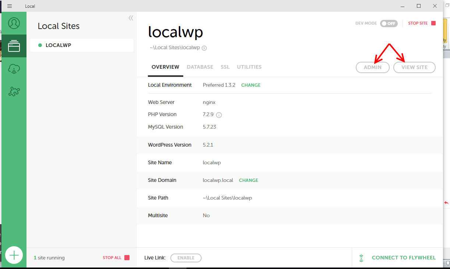Stop all running sites
This screenshot has width=450, height=269.
click(x=116, y=258)
